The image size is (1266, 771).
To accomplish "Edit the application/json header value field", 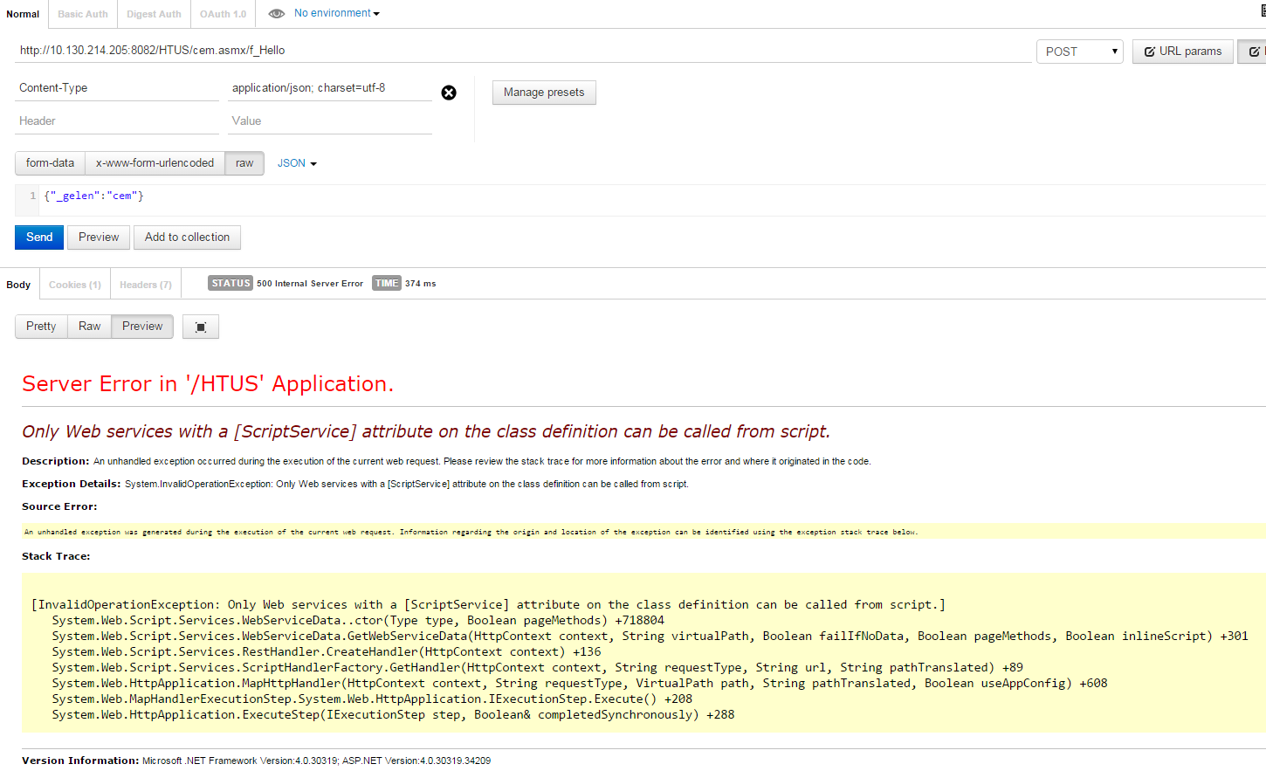I will click(330, 88).
